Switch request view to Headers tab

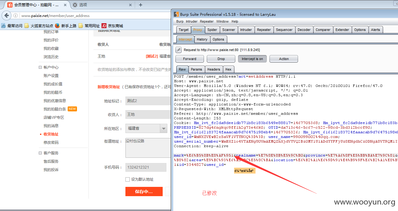pos(214,69)
